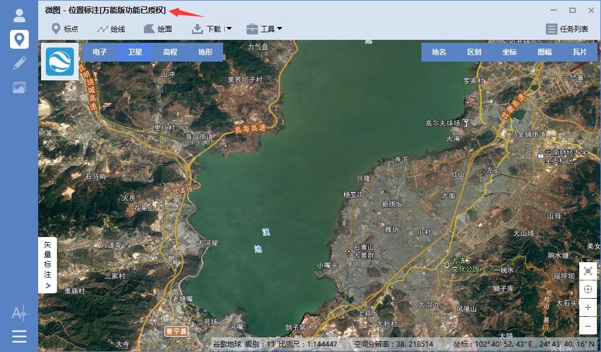
Task: Expand the 矢量标注 side panel
Action: [48, 265]
